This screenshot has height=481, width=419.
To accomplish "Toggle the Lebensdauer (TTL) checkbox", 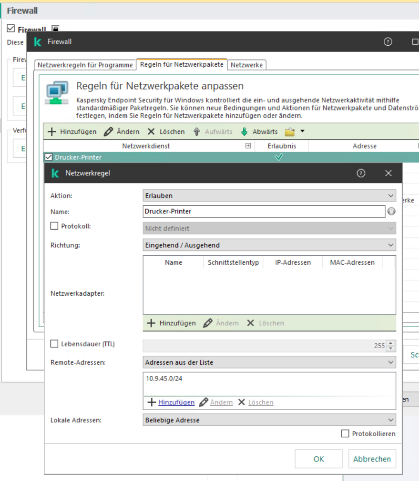I will click(54, 344).
